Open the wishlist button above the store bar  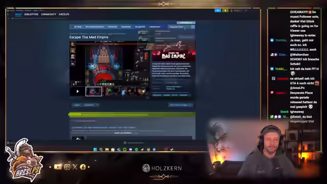click(x=186, y=22)
